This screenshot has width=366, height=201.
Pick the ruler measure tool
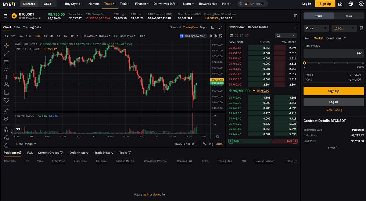[x=6, y=111]
